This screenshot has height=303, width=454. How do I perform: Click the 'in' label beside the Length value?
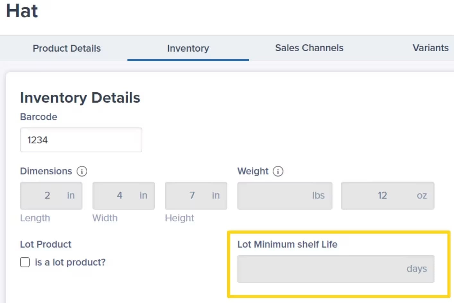(x=71, y=195)
